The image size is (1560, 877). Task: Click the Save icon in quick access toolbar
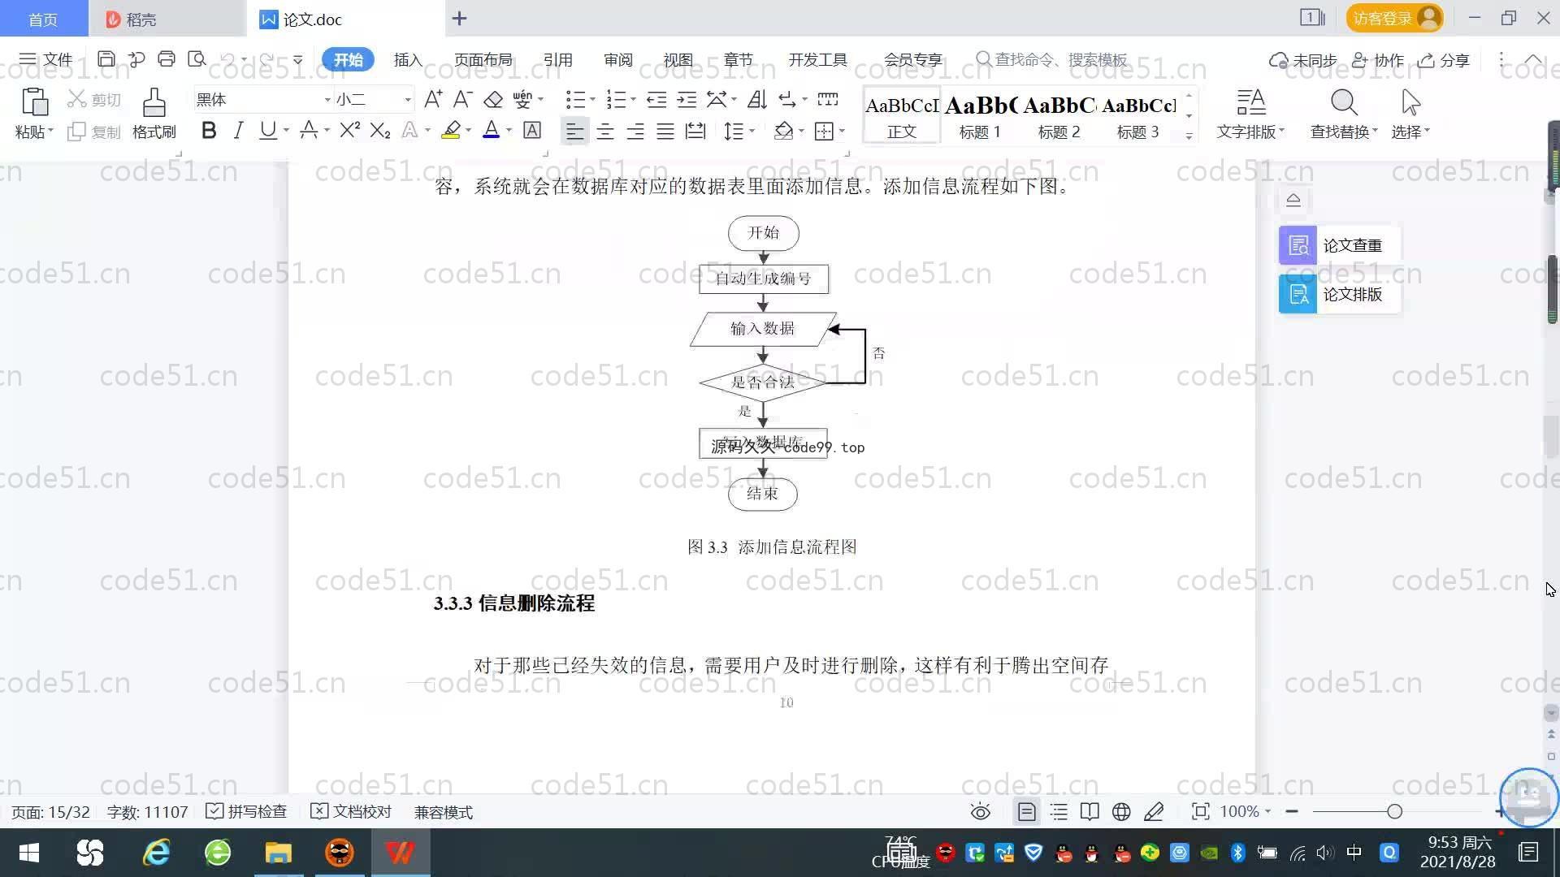click(106, 59)
